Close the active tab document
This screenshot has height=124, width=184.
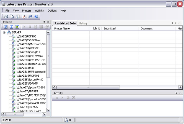pos(179,23)
